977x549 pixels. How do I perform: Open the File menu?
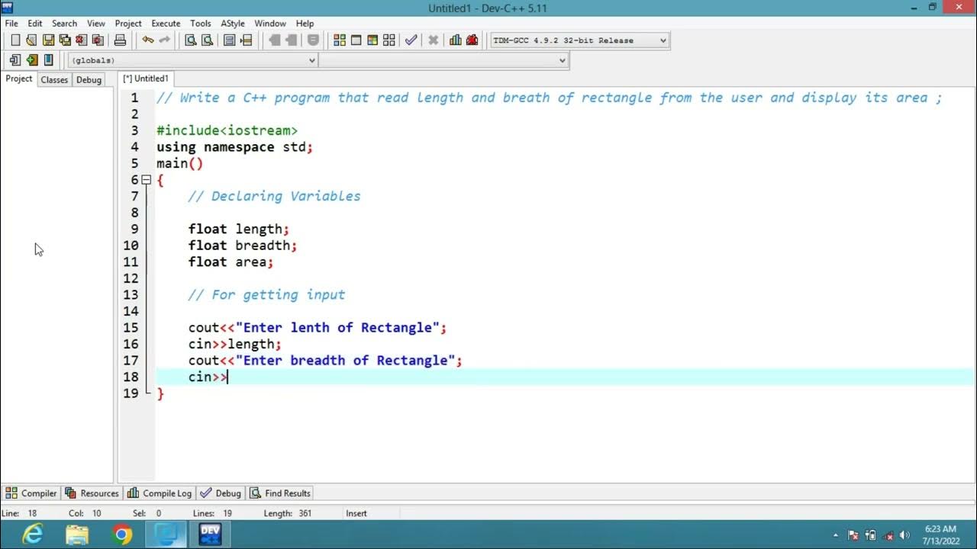point(11,24)
